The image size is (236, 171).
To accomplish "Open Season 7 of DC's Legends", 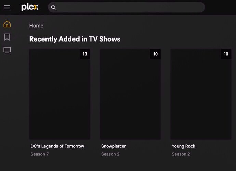I will [x=40, y=154].
